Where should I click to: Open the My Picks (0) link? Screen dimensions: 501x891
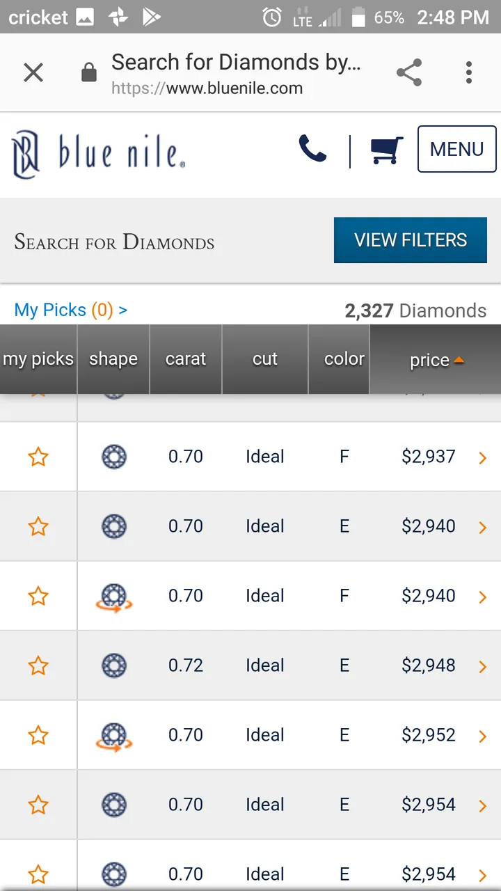pyautogui.click(x=71, y=310)
